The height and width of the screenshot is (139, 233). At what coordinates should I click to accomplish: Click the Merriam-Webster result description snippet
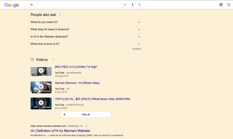(x=77, y=135)
